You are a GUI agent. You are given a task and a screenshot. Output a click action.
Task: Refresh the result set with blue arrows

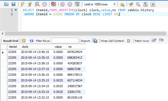(x=32, y=41)
